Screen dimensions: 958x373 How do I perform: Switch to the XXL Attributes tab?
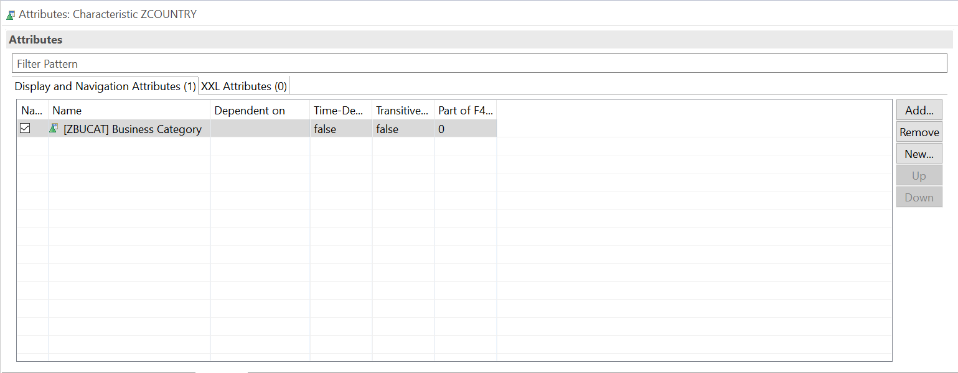click(x=243, y=86)
